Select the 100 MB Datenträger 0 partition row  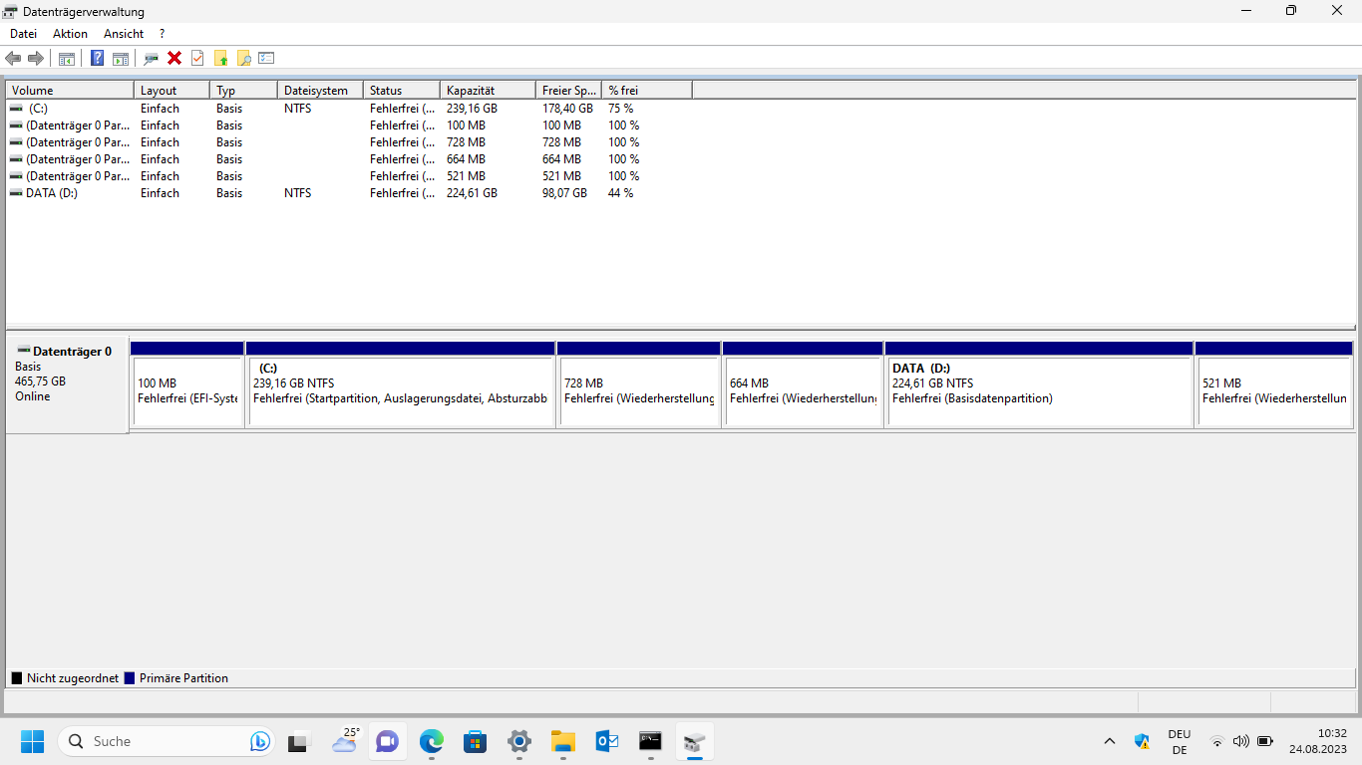coord(349,126)
